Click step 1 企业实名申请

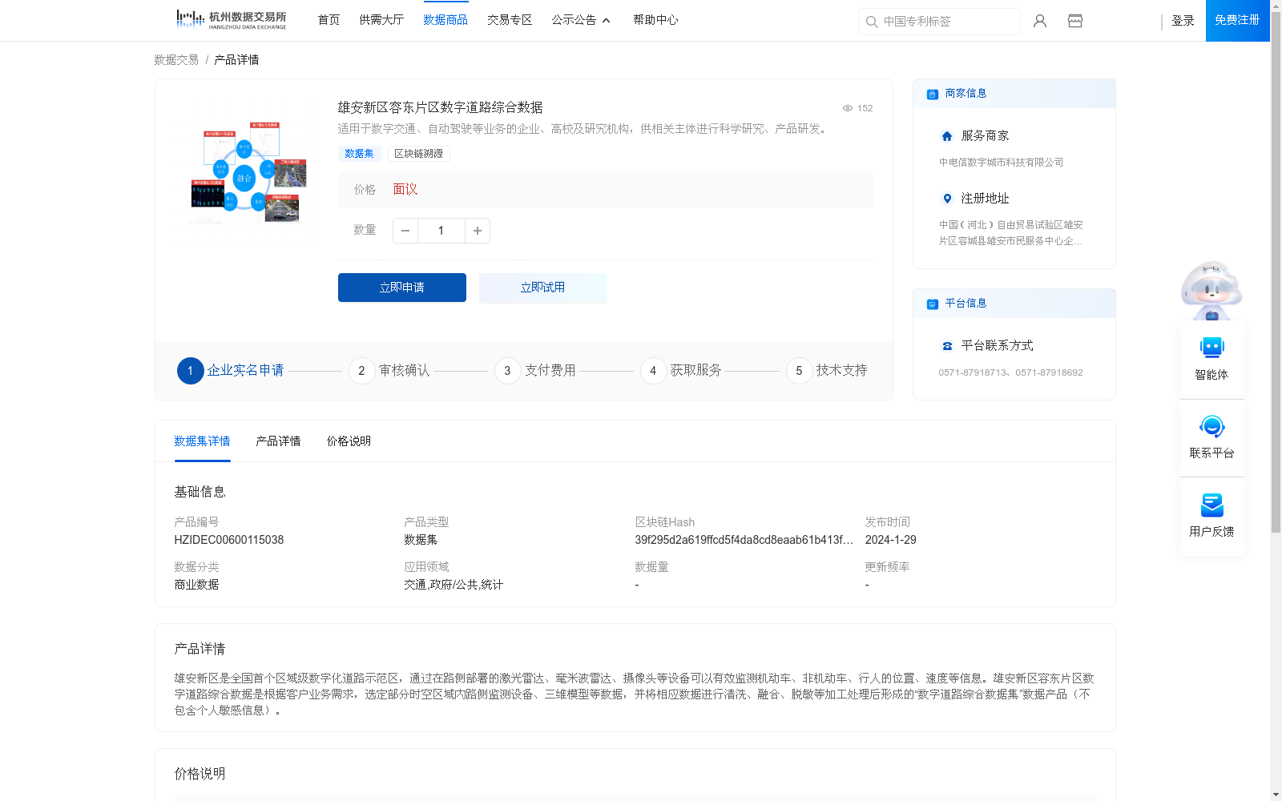(231, 371)
